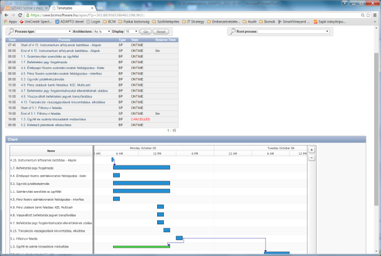Click the CANCELLED state text
The image size is (381, 256).
140,119
